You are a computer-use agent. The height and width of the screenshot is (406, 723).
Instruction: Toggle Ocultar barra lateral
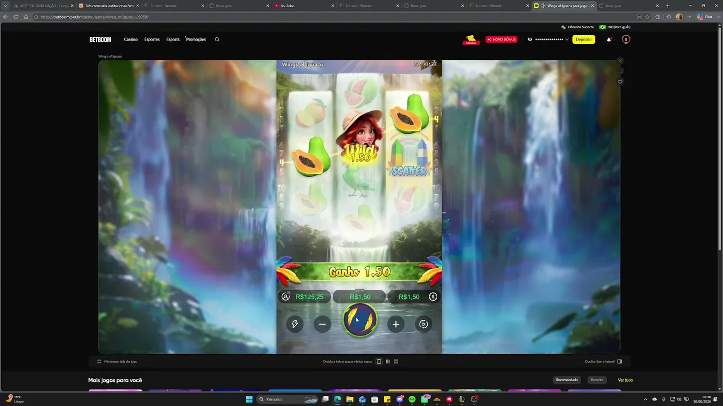pyautogui.click(x=603, y=361)
